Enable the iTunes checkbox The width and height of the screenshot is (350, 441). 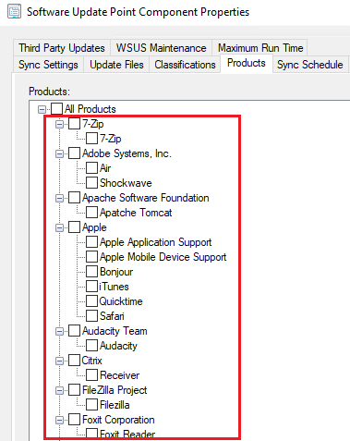tap(91, 287)
